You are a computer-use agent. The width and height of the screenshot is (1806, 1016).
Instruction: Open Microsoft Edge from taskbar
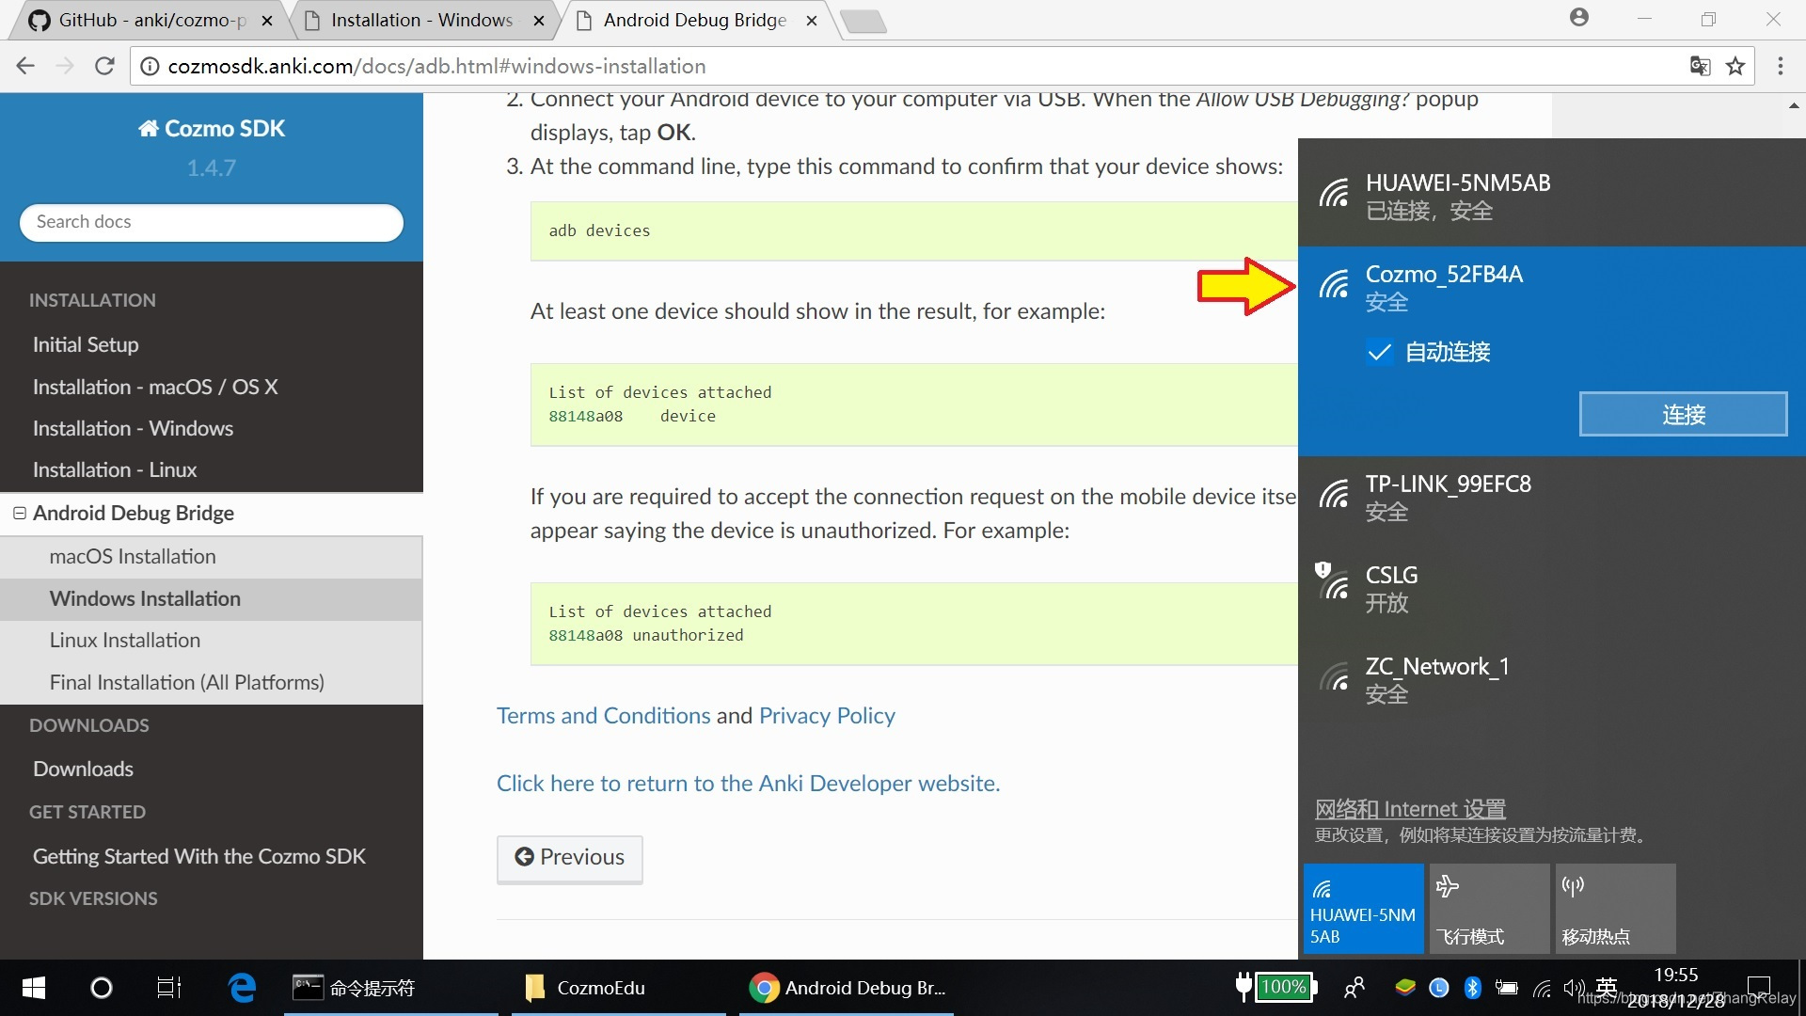point(242,988)
